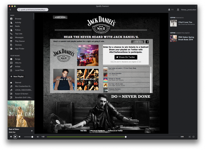Play track Florecita Rockera
Image resolution: width=205 pixels, height=150 pixels.
click(126, 90)
